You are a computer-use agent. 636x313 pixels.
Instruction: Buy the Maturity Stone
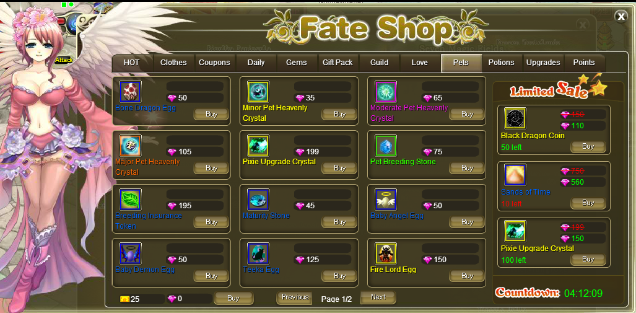coord(339,222)
